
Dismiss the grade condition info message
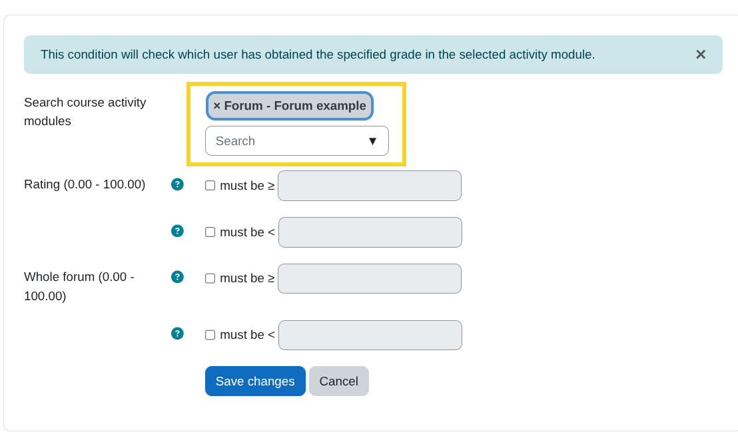(701, 55)
